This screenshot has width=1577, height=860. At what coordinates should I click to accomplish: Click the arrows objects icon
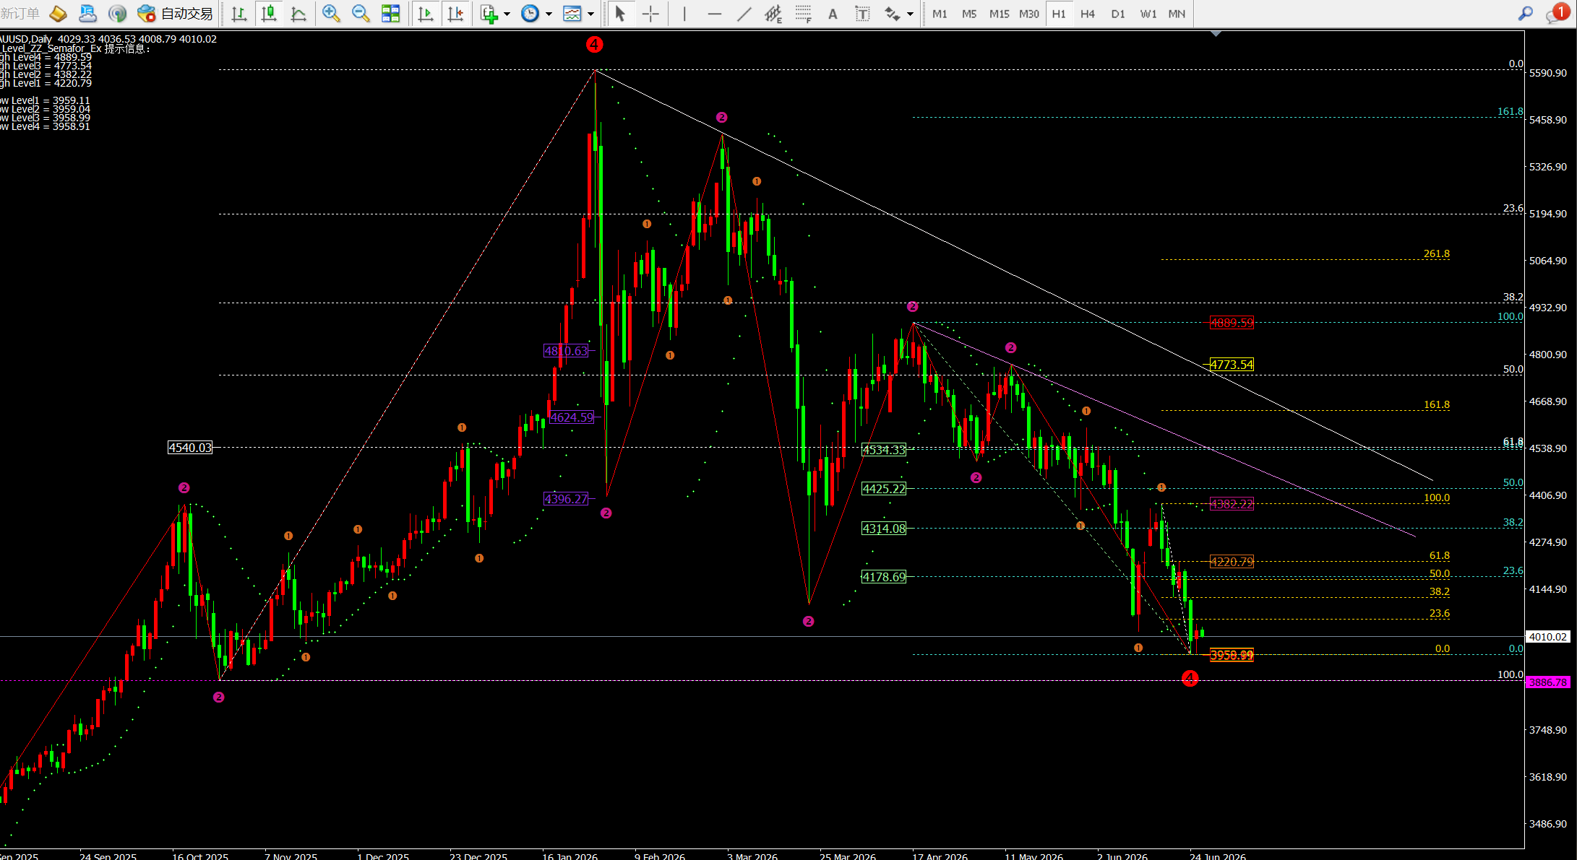(x=893, y=13)
